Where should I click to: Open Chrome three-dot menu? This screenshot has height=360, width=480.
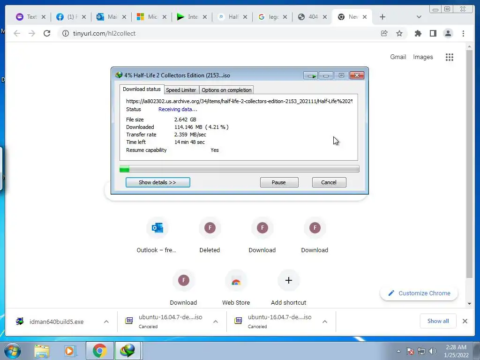[463, 33]
